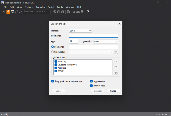Click the toolbar overflow arrow at right
171x116 pixels.
click(x=170, y=13)
